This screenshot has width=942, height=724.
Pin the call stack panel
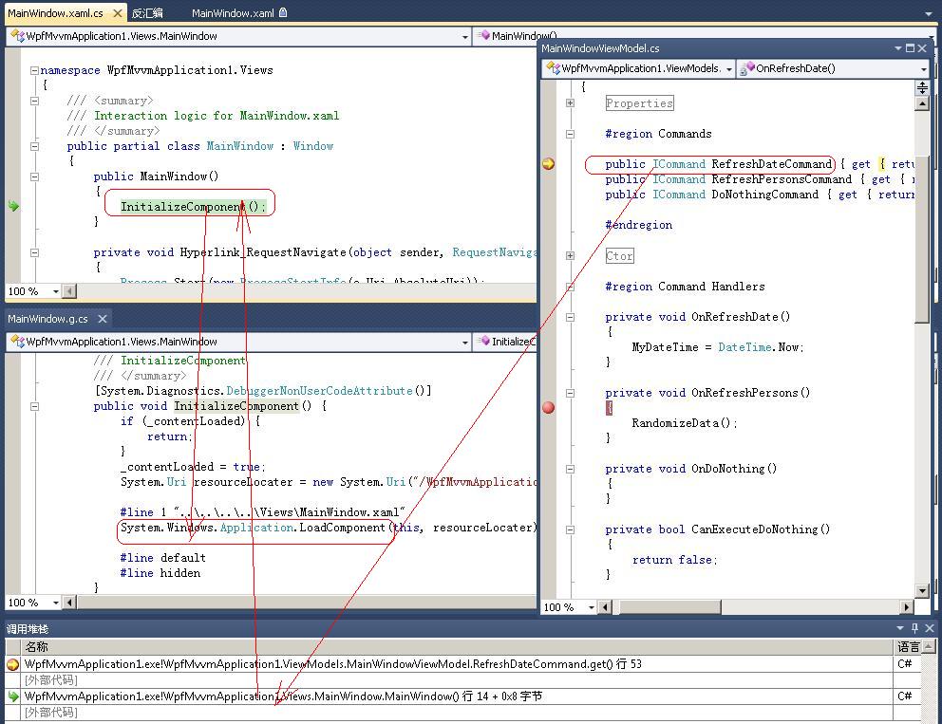pyautogui.click(x=914, y=628)
